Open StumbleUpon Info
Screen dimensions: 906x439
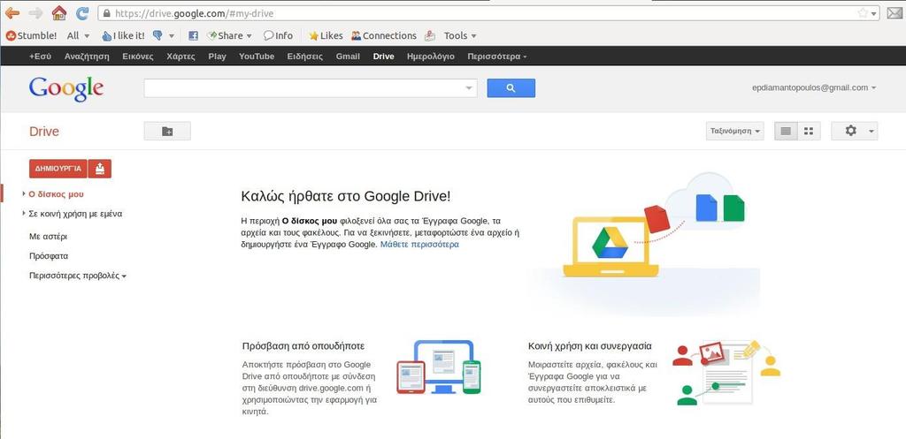pyautogui.click(x=278, y=35)
